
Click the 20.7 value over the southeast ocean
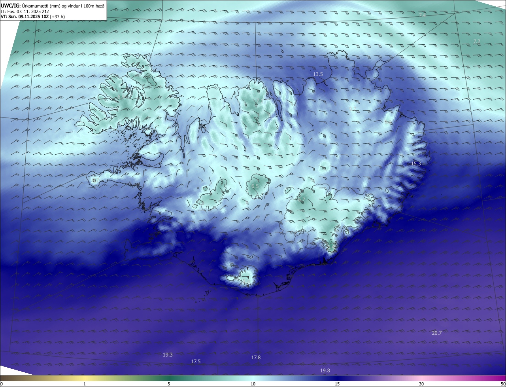436,333
